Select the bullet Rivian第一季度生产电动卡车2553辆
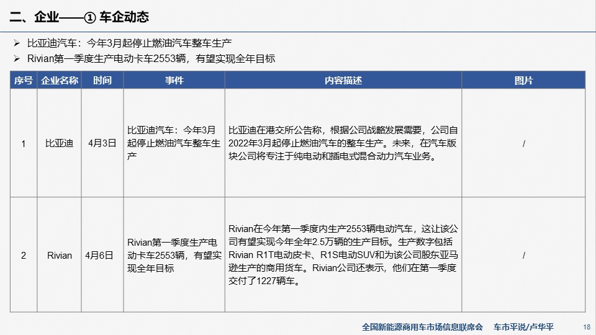 [x=151, y=58]
